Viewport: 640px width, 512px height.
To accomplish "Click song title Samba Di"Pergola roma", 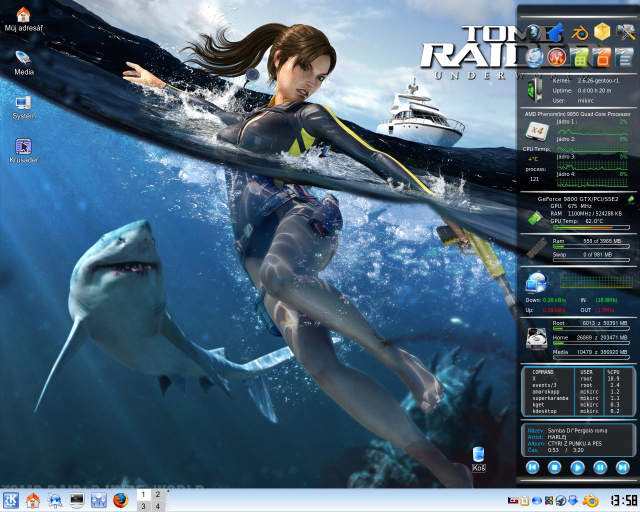I will [577, 430].
